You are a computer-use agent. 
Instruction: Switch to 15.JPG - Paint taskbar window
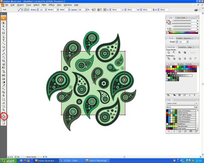click(x=71, y=161)
